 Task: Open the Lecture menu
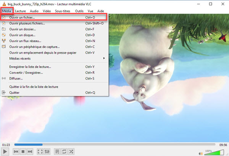[x=21, y=11]
